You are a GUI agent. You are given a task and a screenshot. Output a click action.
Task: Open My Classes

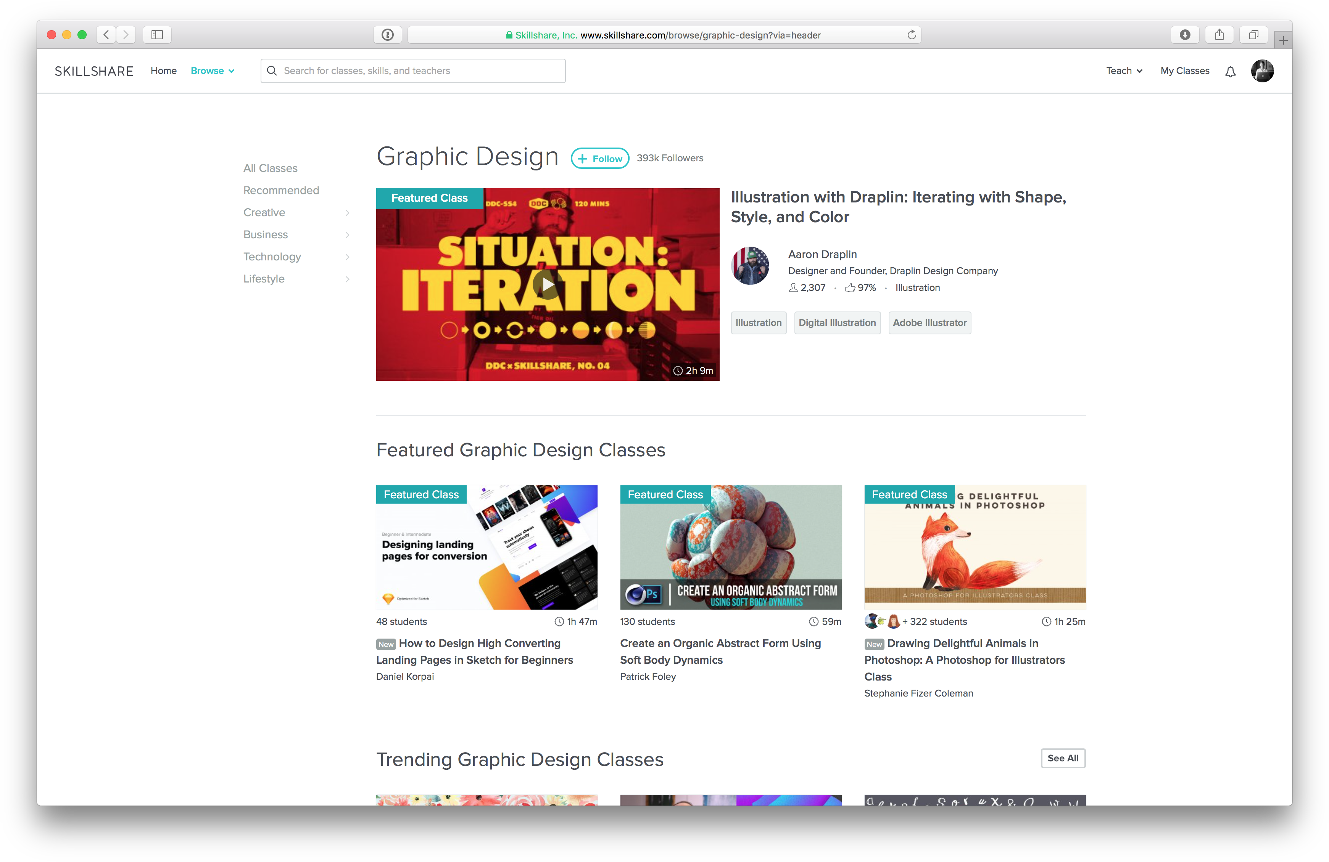coord(1184,71)
